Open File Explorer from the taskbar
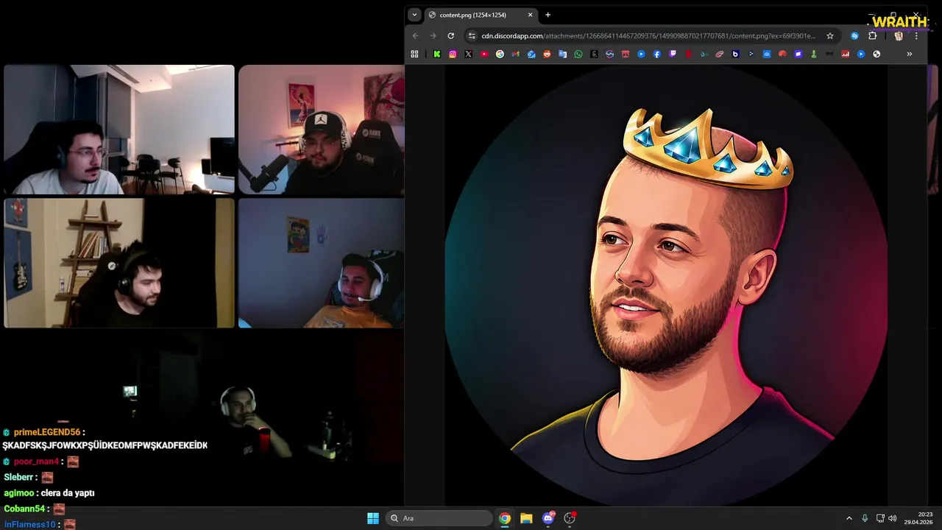This screenshot has height=530, width=942. coord(526,518)
